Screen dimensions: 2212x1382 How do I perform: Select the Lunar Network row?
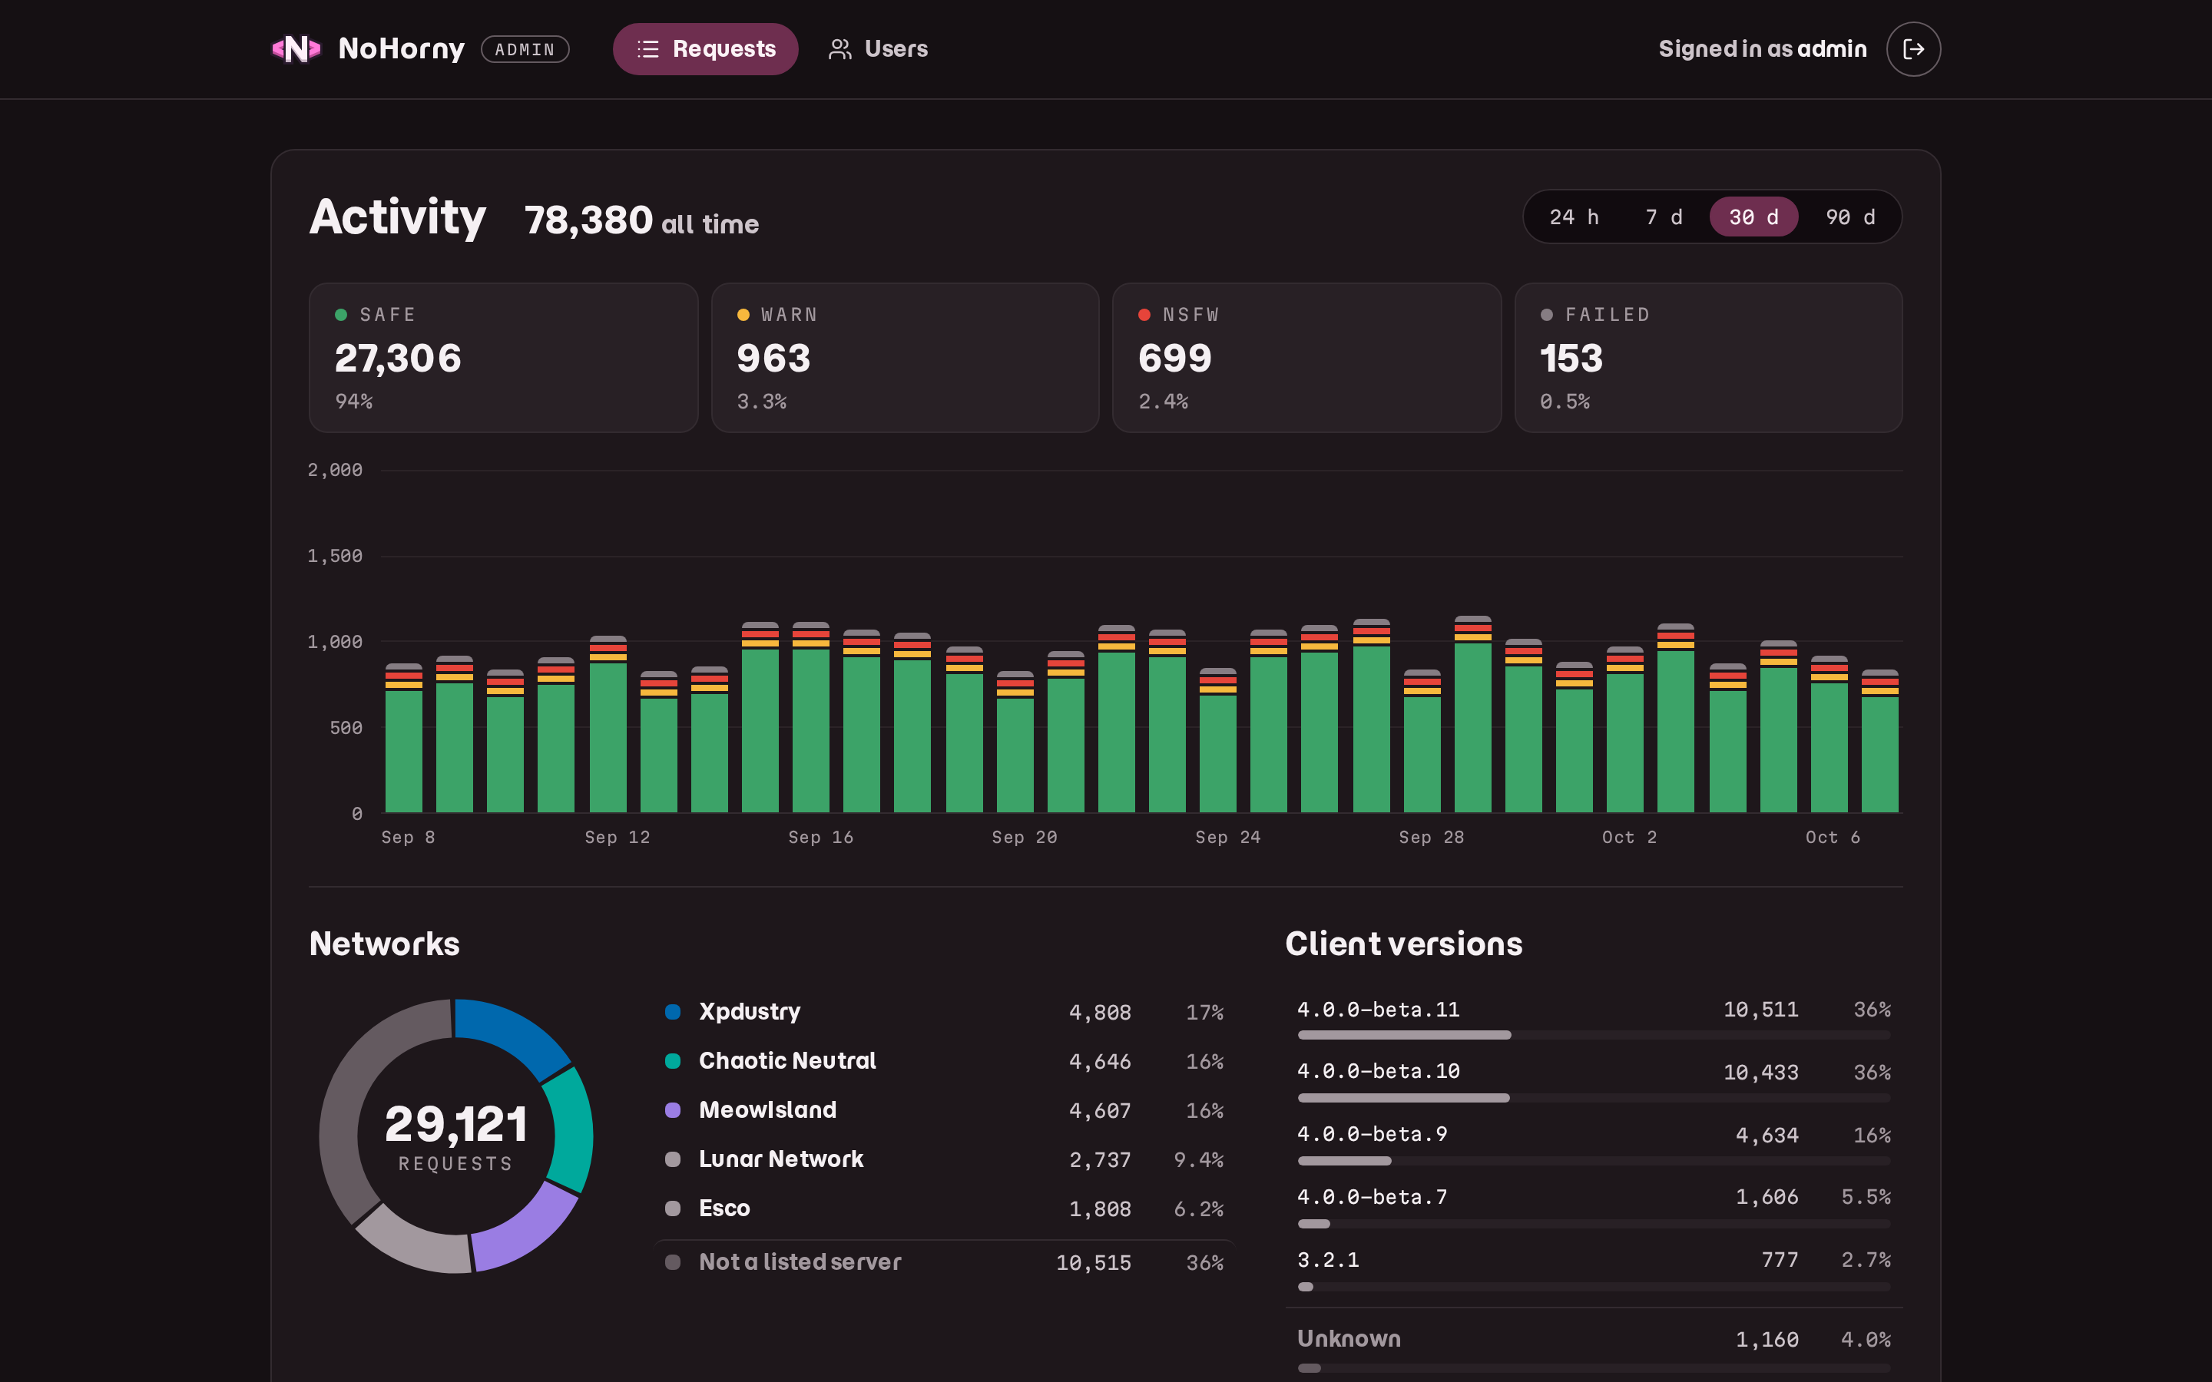pyautogui.click(x=944, y=1160)
